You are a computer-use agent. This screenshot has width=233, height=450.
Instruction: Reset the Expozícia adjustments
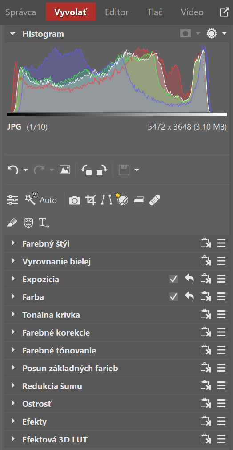[189, 279]
